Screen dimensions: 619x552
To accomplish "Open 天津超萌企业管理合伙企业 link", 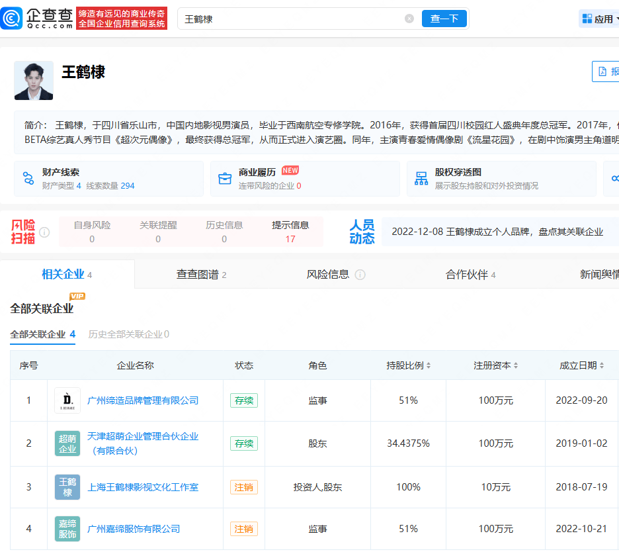I will (x=142, y=443).
